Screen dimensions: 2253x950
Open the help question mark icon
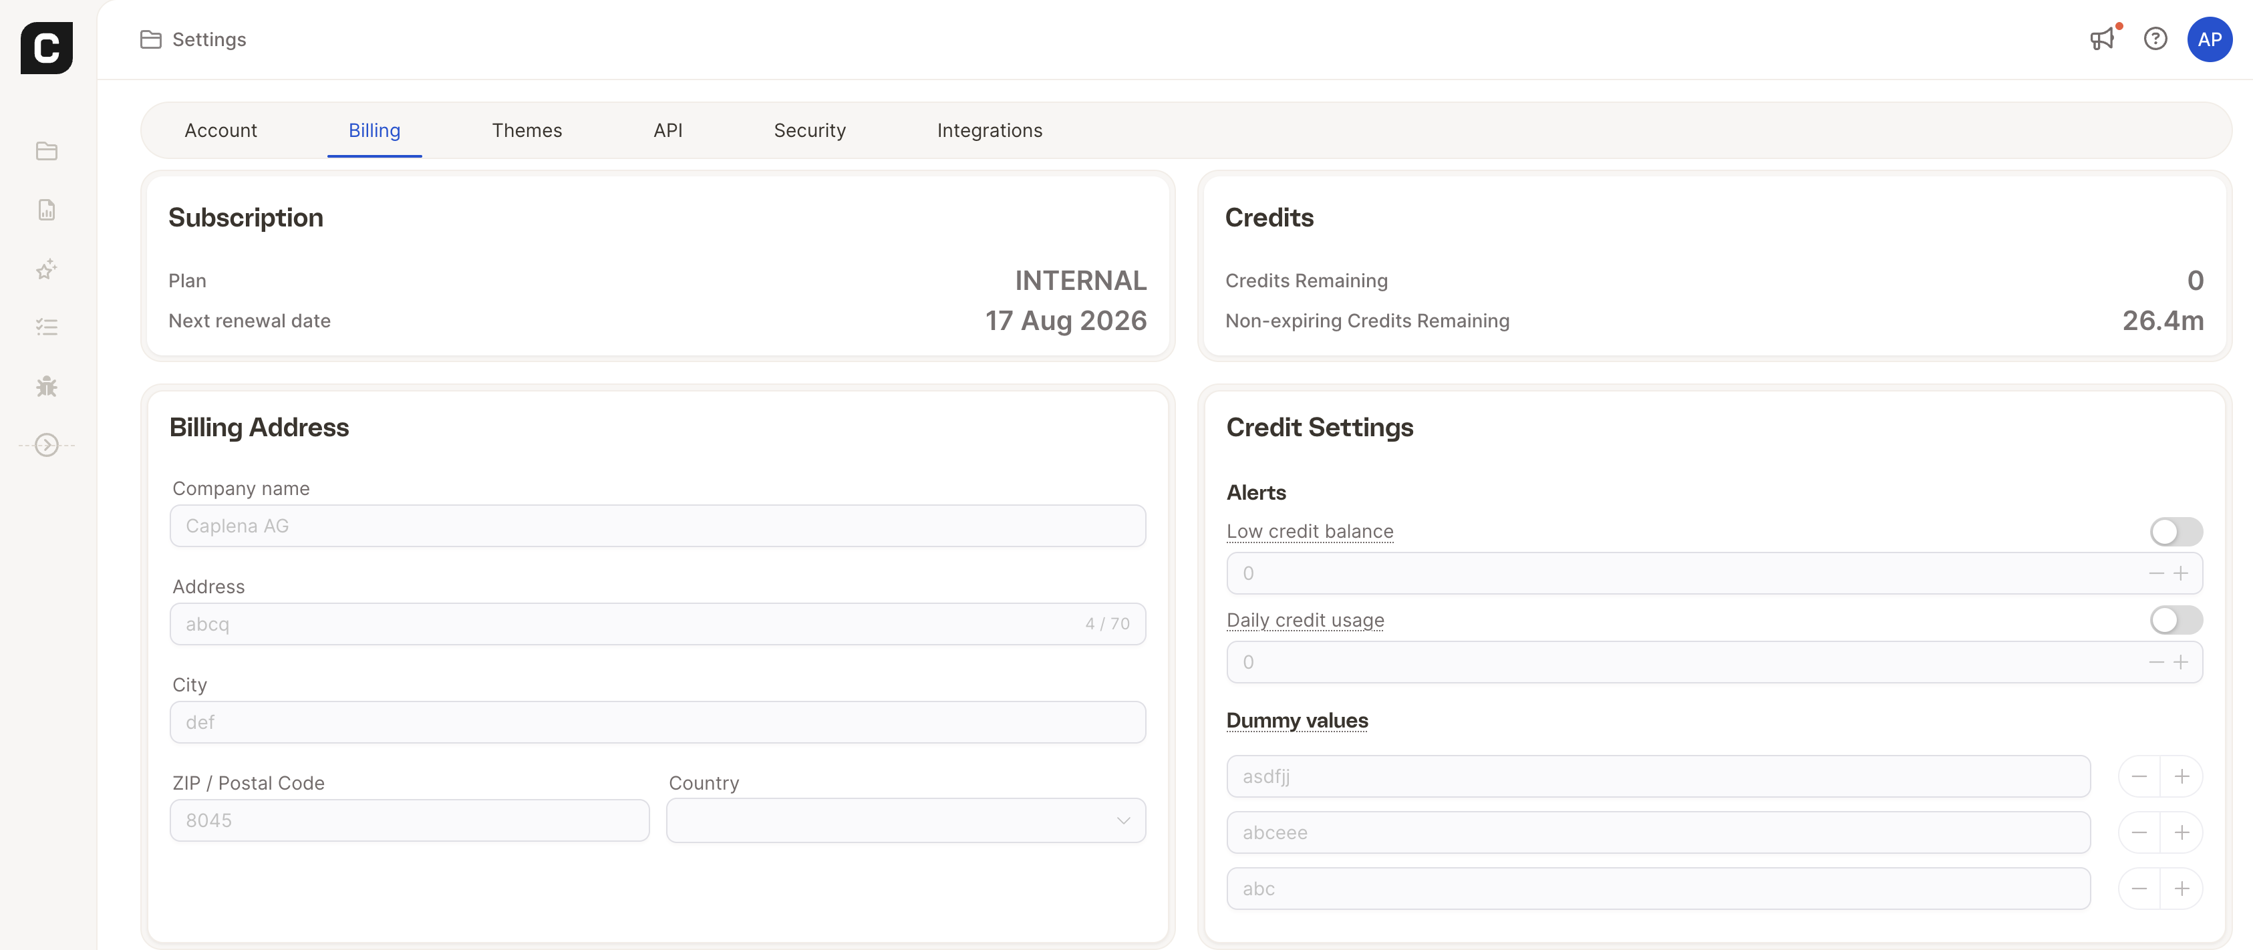click(x=2156, y=39)
